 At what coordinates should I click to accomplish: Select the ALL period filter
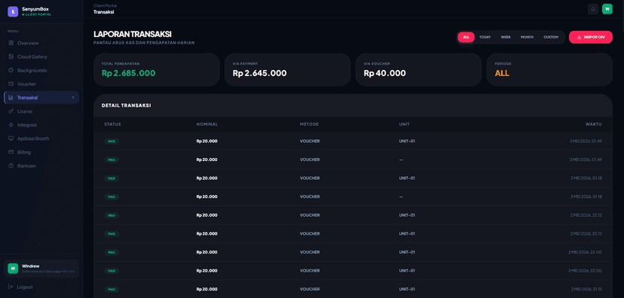[x=466, y=37]
